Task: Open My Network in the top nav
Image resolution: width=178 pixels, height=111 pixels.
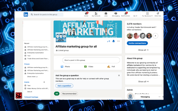Action: tap(96, 14)
